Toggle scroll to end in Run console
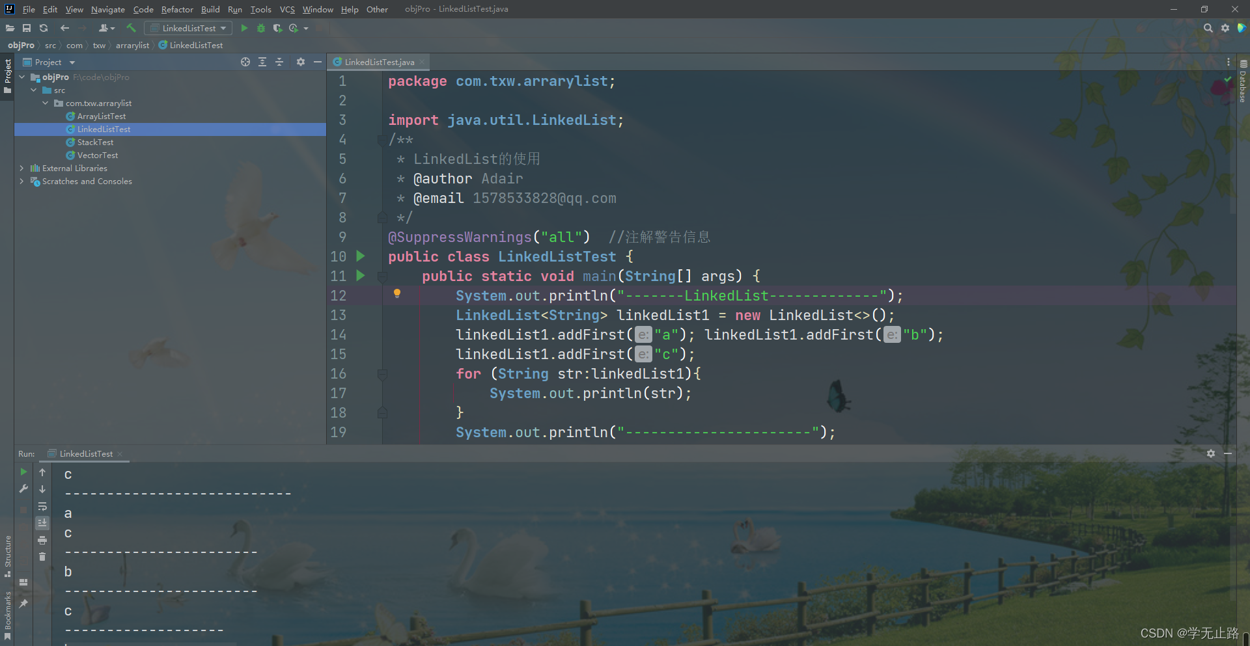Viewport: 1250px width, 646px height. (42, 523)
